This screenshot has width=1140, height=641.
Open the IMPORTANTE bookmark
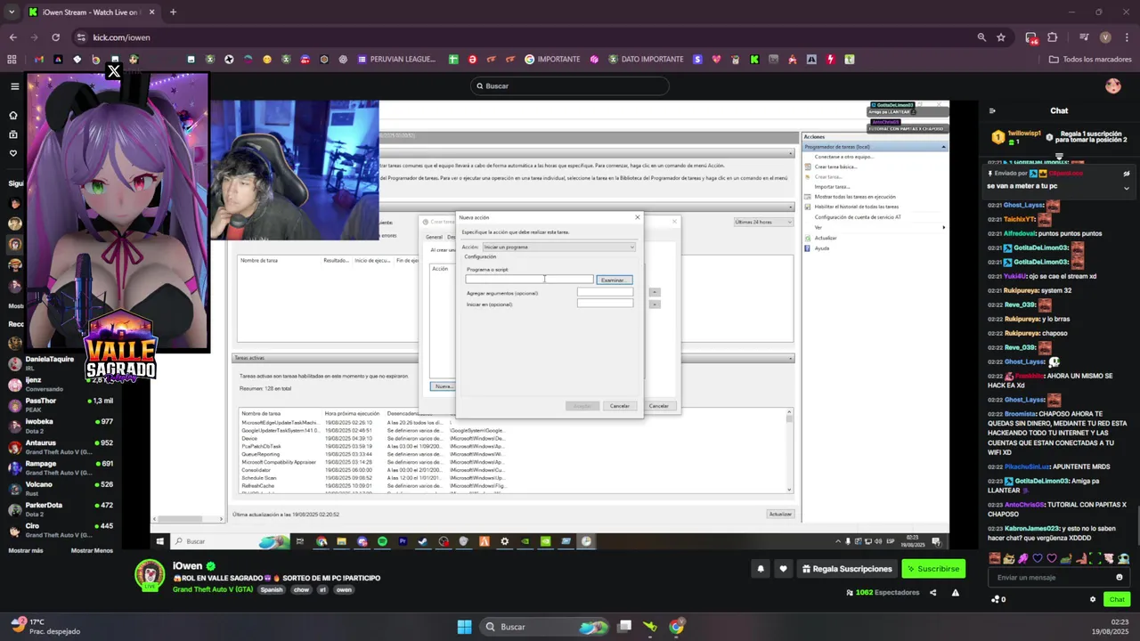click(x=552, y=60)
